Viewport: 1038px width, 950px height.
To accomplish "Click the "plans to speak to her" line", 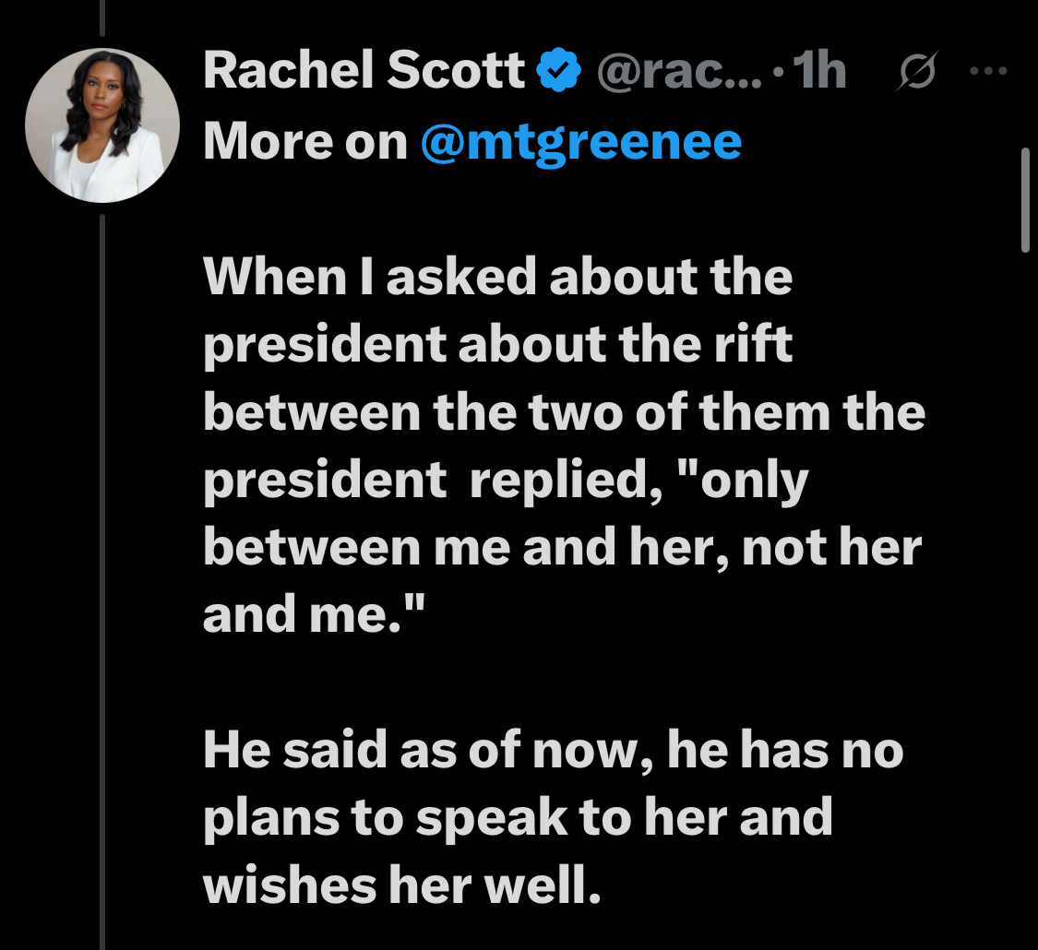I will coord(517,818).
